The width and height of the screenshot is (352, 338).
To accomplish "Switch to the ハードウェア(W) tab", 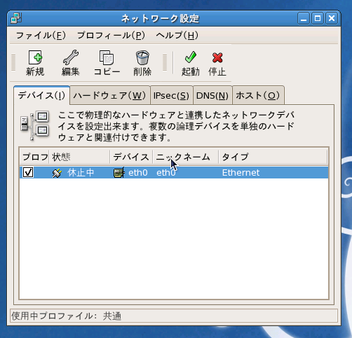I will (109, 96).
